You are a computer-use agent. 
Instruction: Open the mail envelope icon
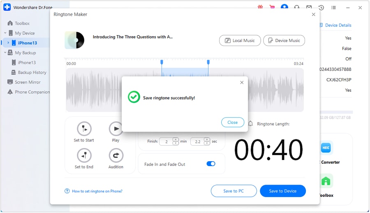[x=309, y=7]
